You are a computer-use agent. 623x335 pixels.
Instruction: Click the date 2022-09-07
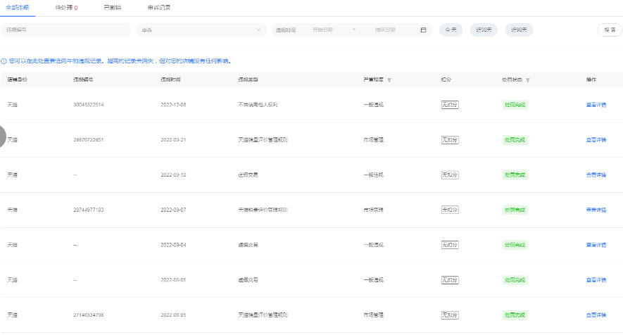173,210
